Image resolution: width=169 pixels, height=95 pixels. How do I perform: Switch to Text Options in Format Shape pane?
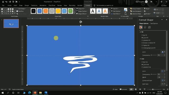pyautogui.click(x=154, y=23)
